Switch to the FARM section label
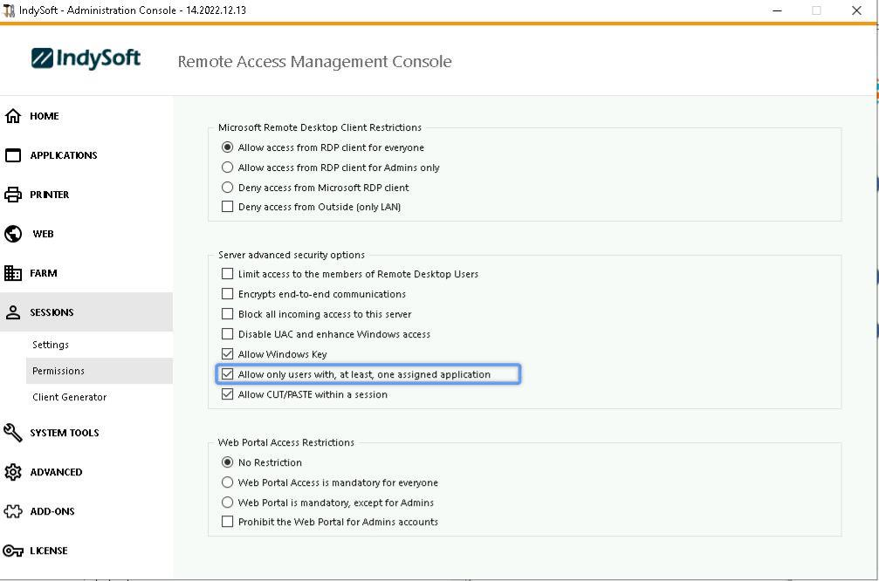The width and height of the screenshot is (879, 581). click(43, 273)
